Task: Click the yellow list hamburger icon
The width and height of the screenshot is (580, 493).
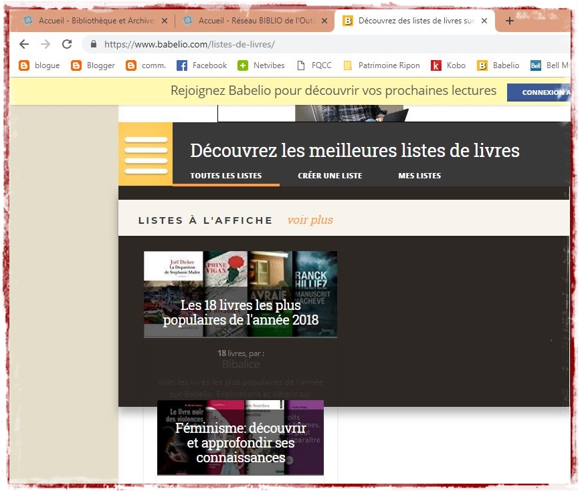Action: point(146,154)
